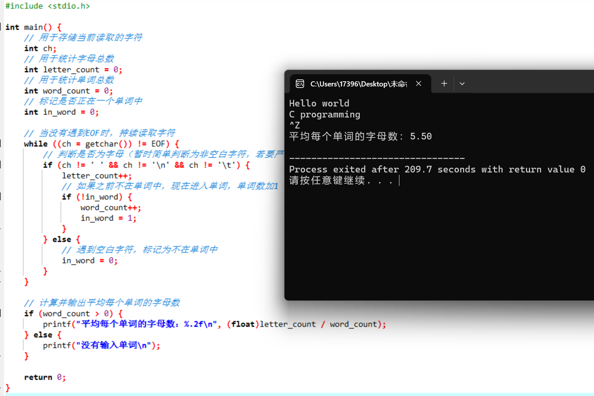Click the printf line with "%.2f" format
Viewport: 594px width, 396px height.
click(214, 324)
